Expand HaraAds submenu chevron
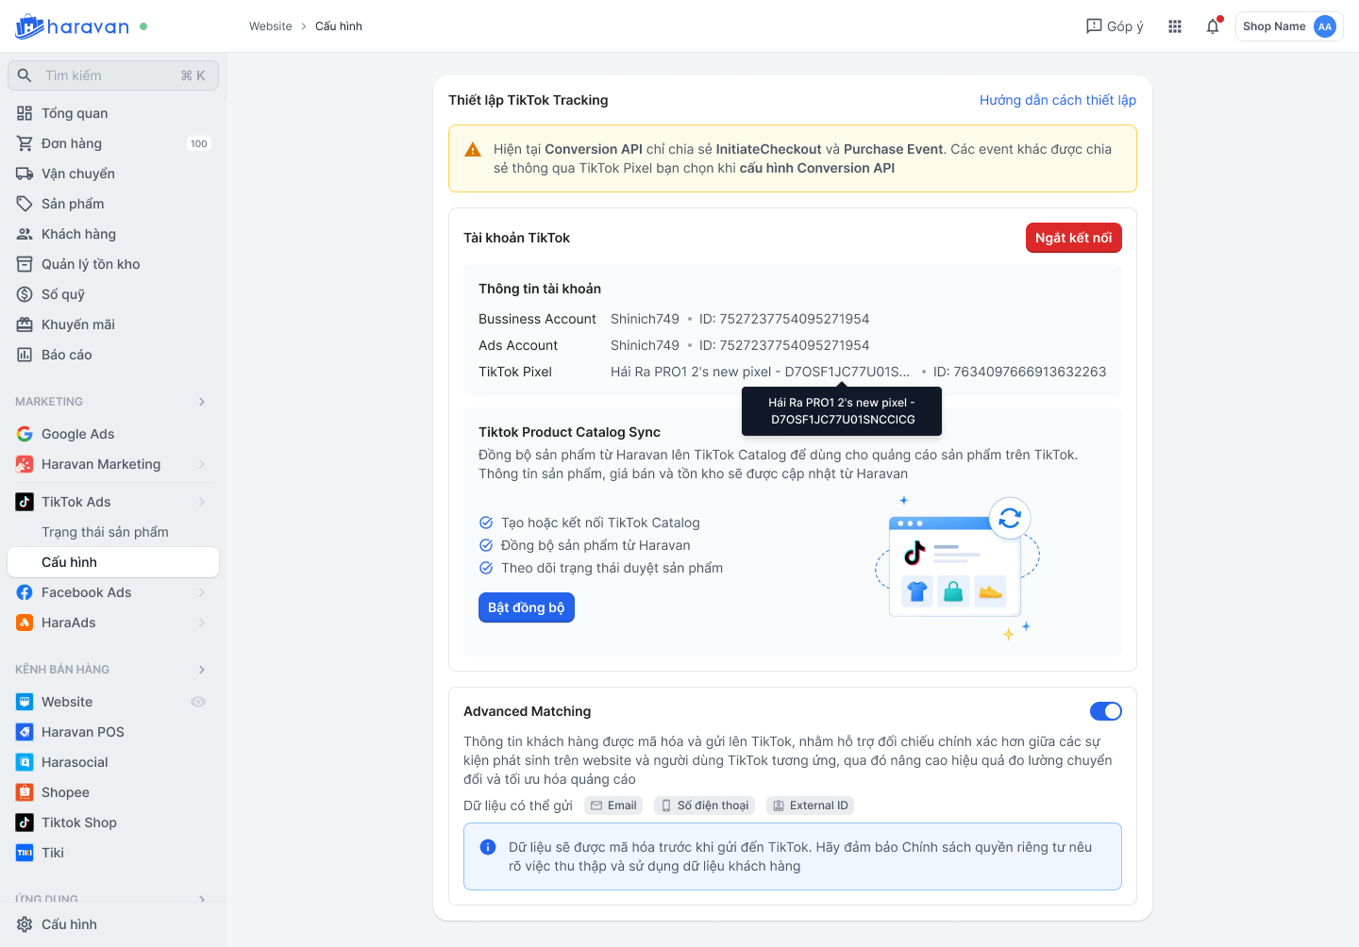 click(x=202, y=623)
